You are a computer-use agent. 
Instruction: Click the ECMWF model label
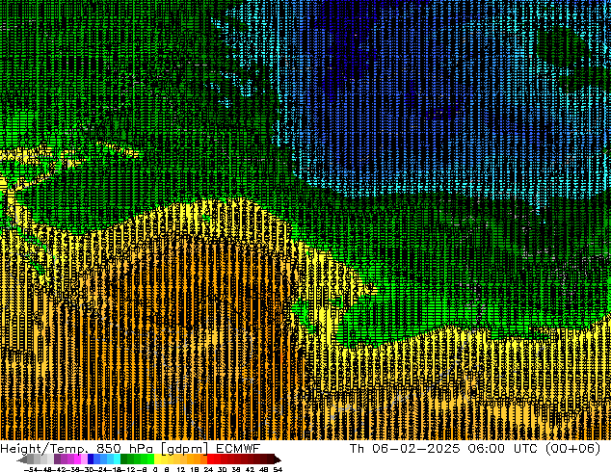pyautogui.click(x=238, y=449)
